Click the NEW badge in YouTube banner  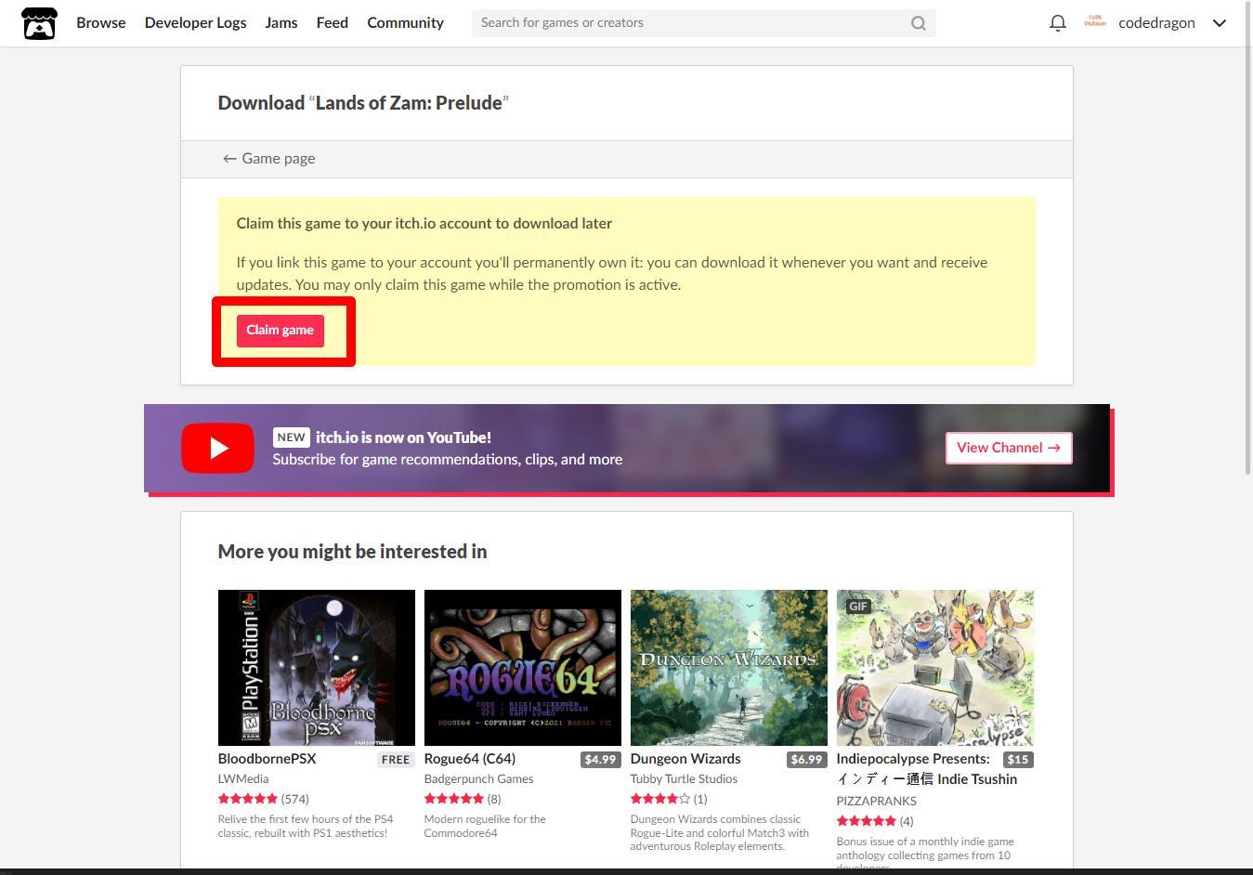coord(291,437)
